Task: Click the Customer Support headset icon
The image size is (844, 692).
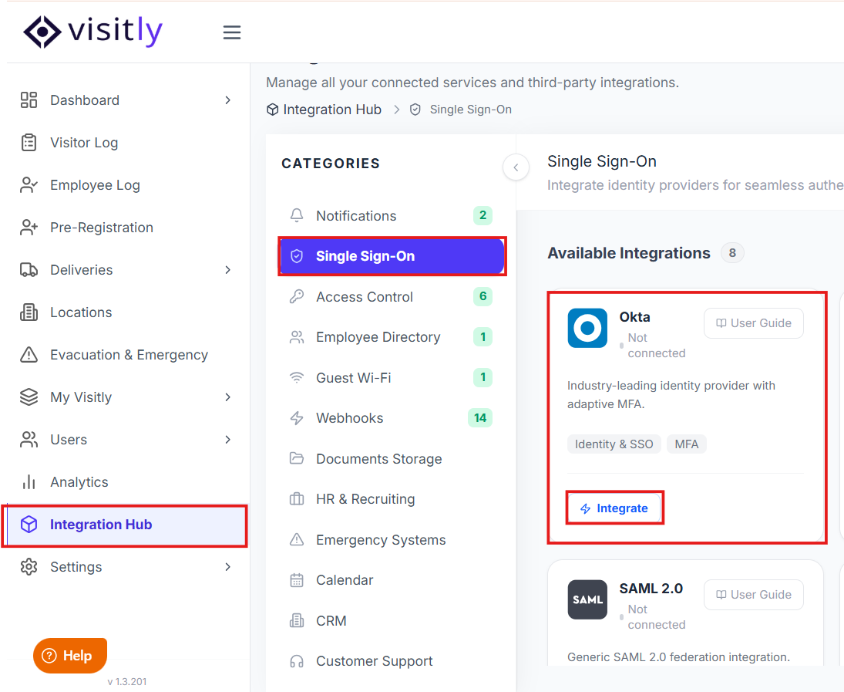Action: tap(297, 661)
